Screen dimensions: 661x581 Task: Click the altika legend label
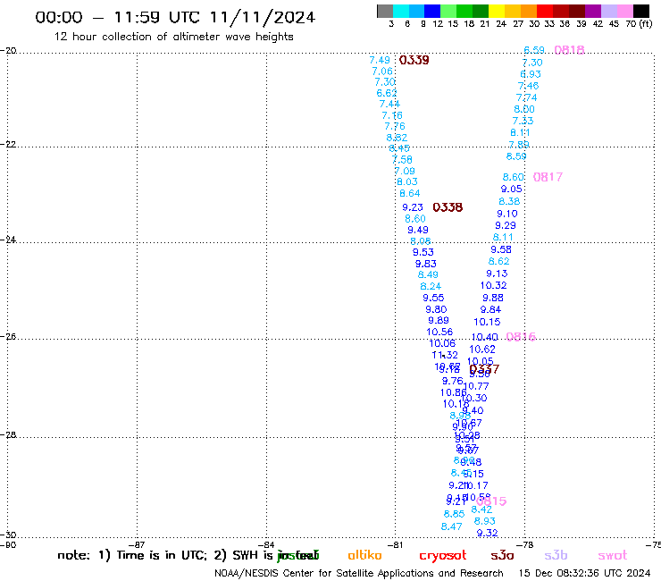364,555
